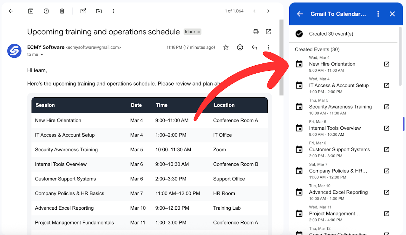Go to the next email
Image resolution: width=406 pixels, height=235 pixels.
pos(268,11)
